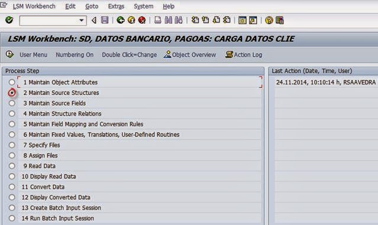This screenshot has height=225, width=378.
Task: Select radio for Run Batch Input Session
Action: point(12,219)
